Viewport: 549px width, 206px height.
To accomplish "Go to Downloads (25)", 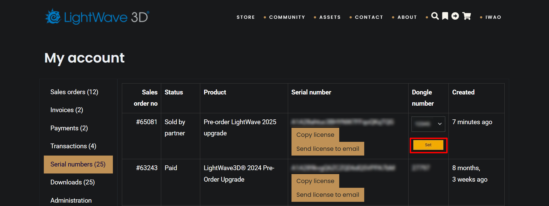I will [x=73, y=182].
